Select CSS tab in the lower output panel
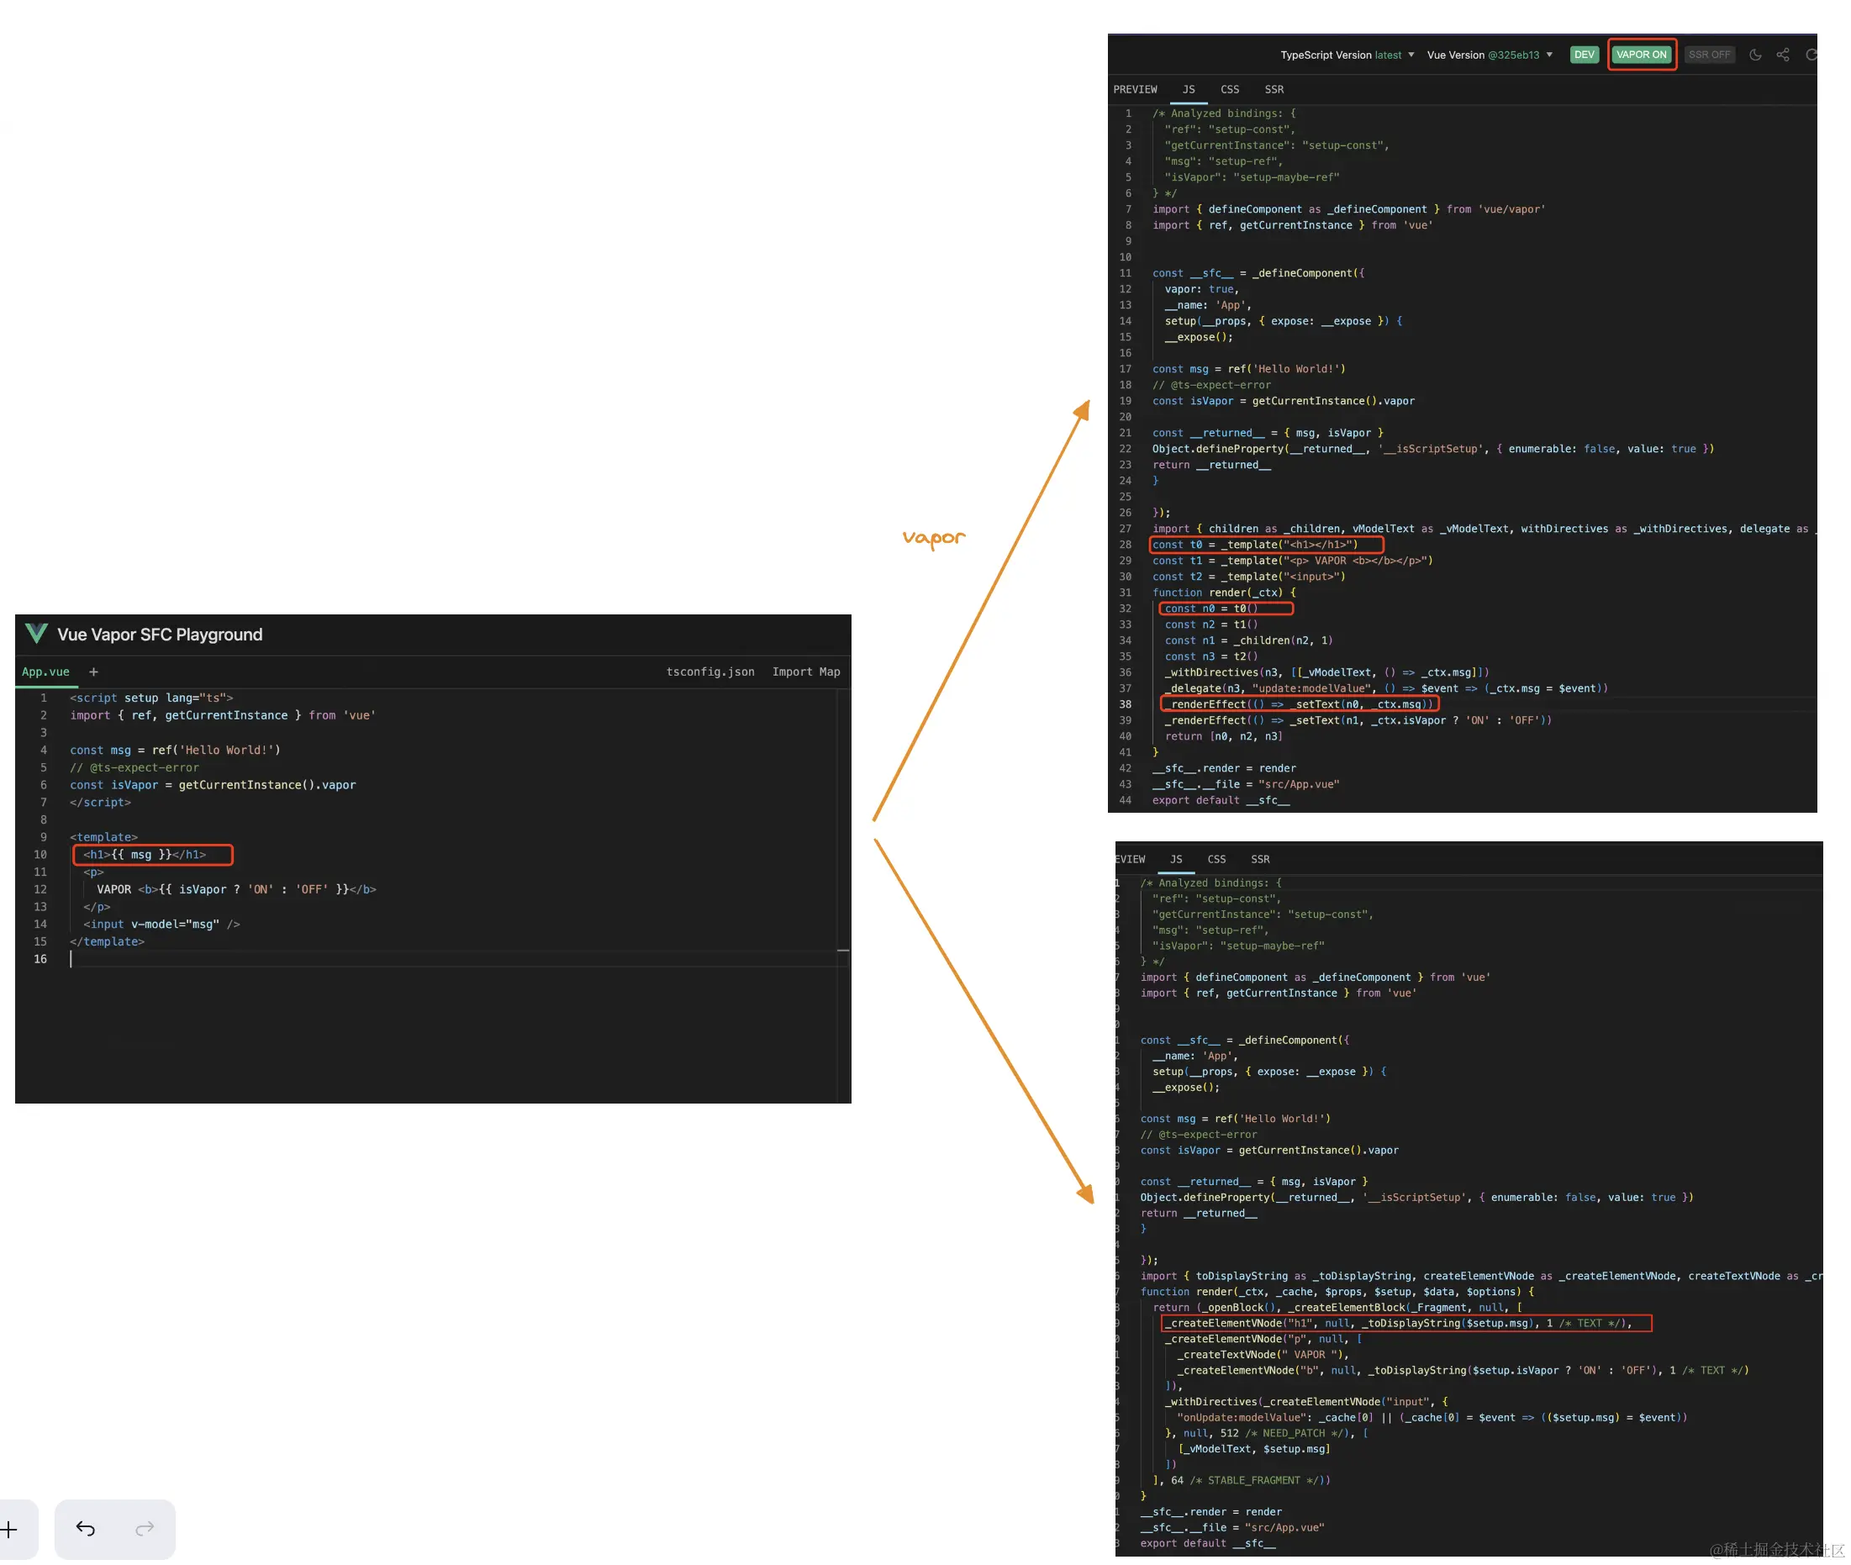 point(1216,859)
